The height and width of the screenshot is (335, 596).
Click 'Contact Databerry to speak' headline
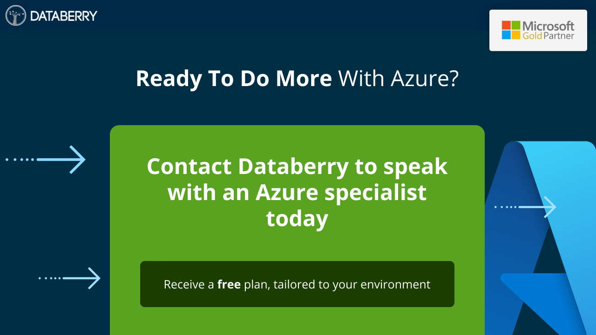(297, 166)
